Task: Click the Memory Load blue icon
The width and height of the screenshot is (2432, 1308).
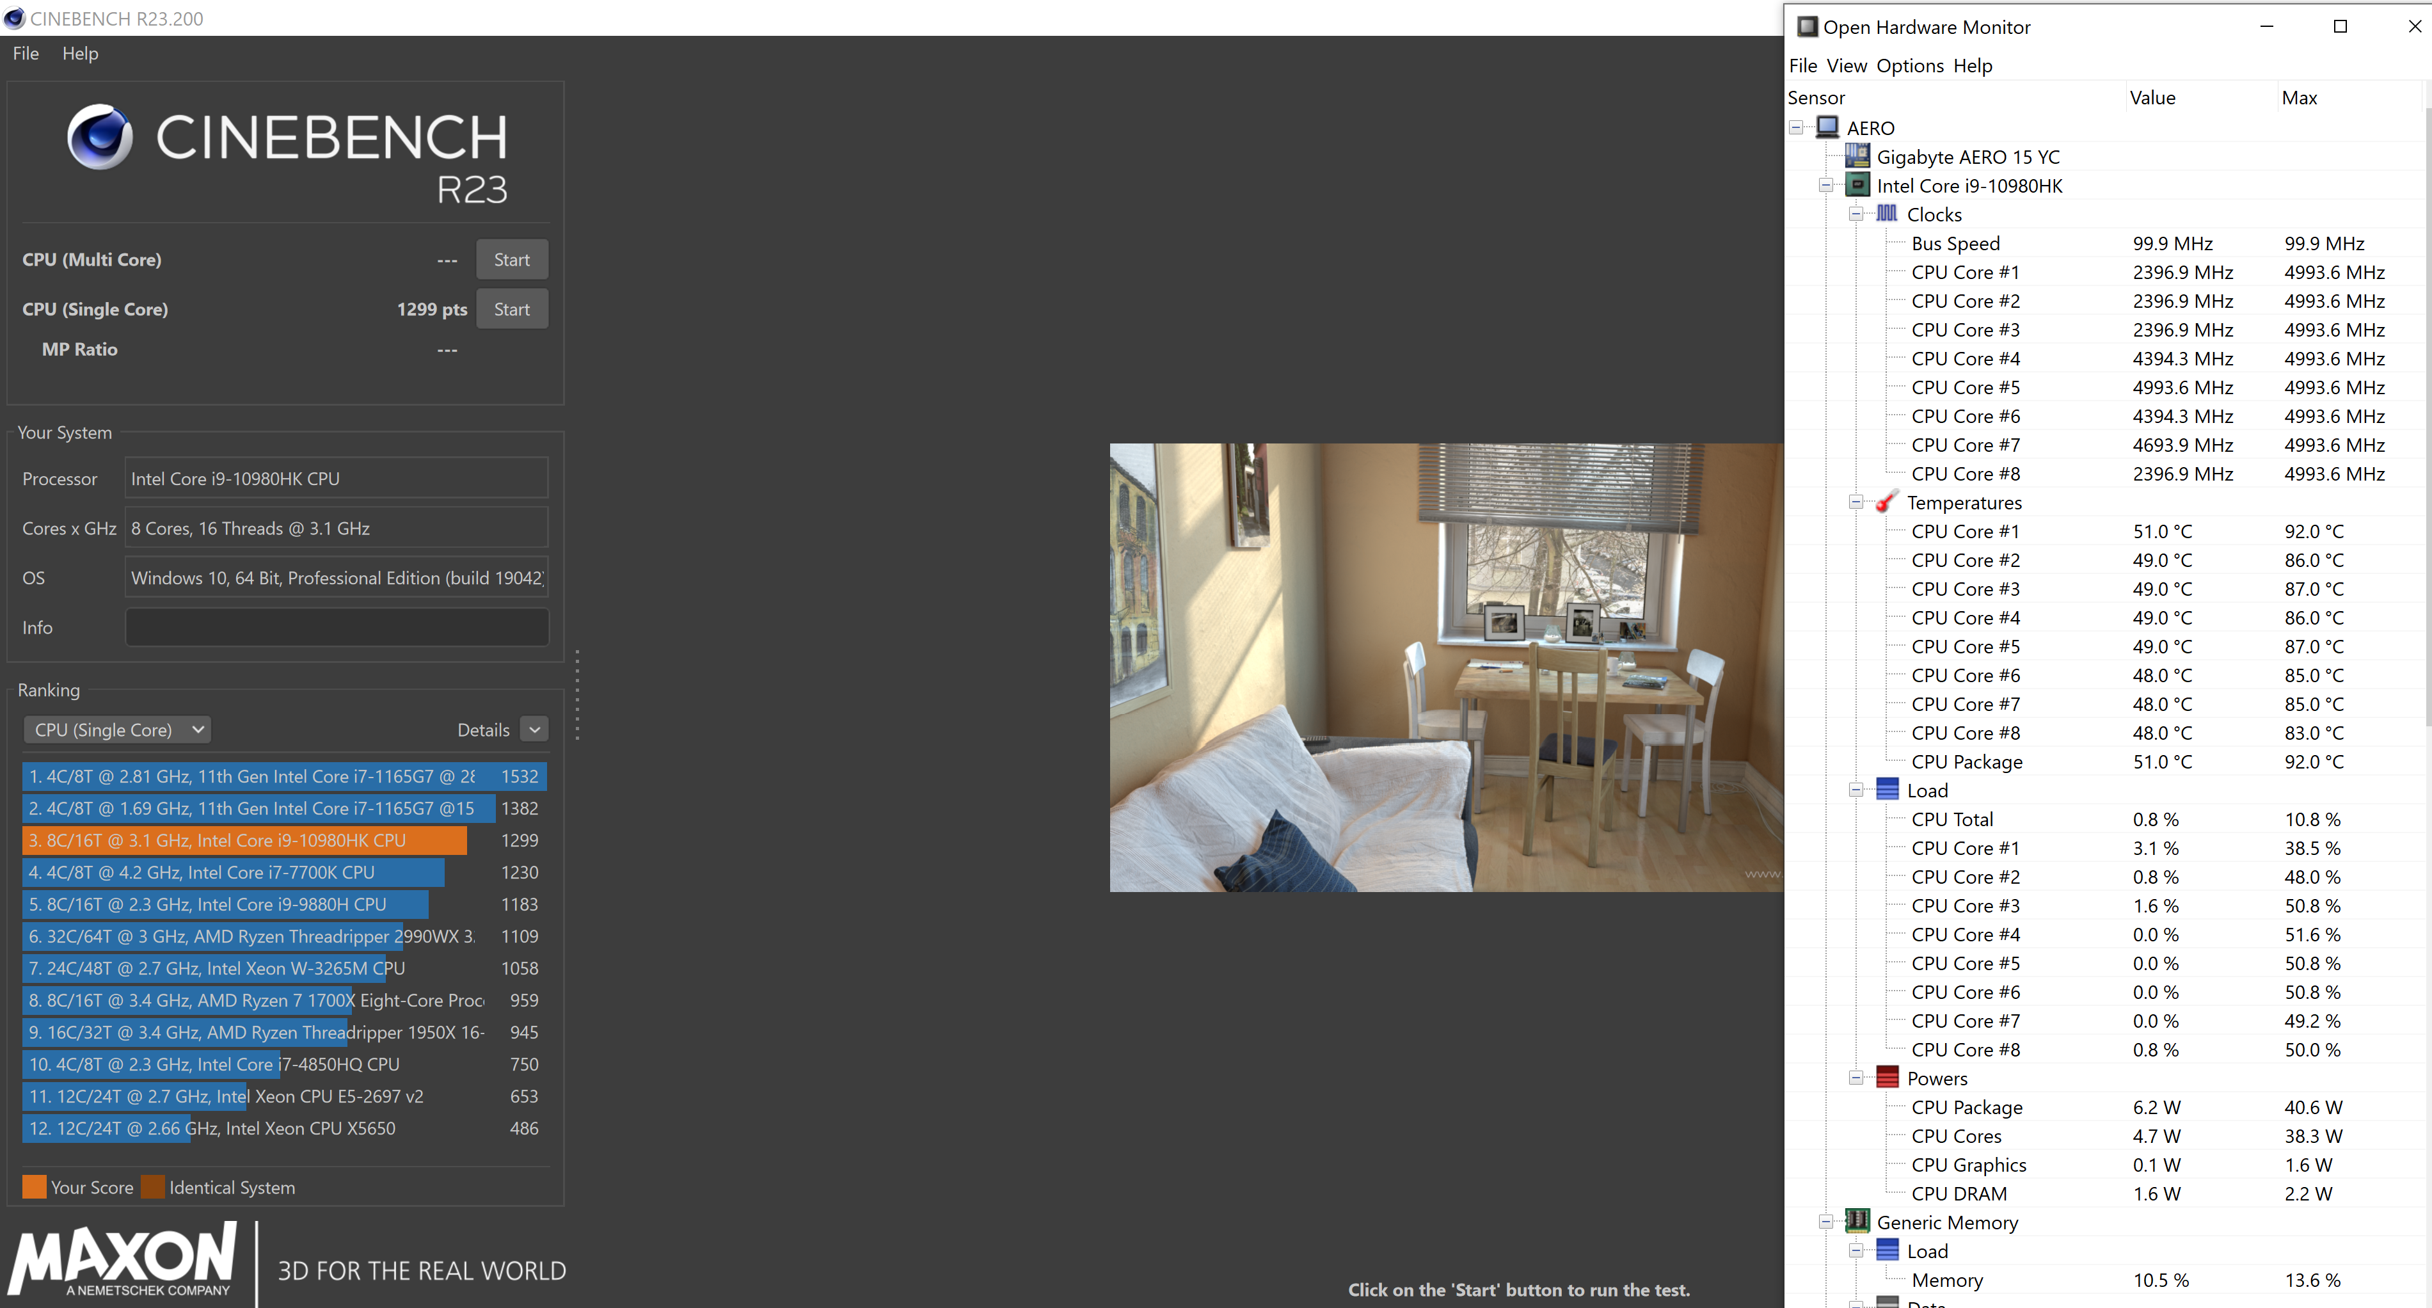Action: pos(1886,1250)
